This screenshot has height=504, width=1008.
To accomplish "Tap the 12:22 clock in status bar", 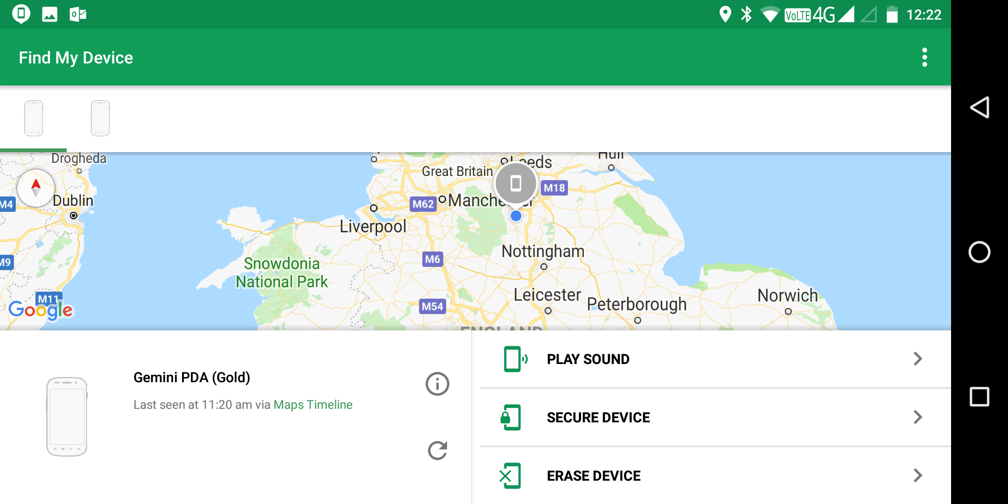I will pos(924,15).
